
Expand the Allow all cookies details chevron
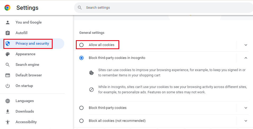(x=246, y=45)
